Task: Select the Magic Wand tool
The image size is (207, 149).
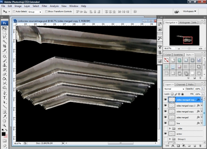Action: (x=4, y=41)
